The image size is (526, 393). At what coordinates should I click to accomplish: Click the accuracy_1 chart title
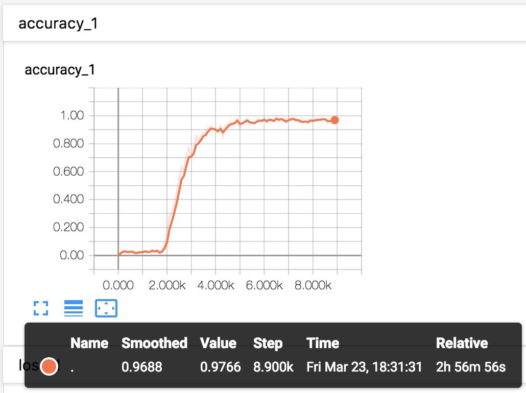point(60,70)
